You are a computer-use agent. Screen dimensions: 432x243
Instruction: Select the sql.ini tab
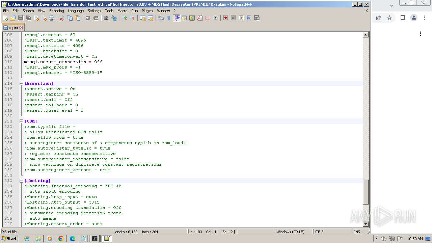click(13, 28)
